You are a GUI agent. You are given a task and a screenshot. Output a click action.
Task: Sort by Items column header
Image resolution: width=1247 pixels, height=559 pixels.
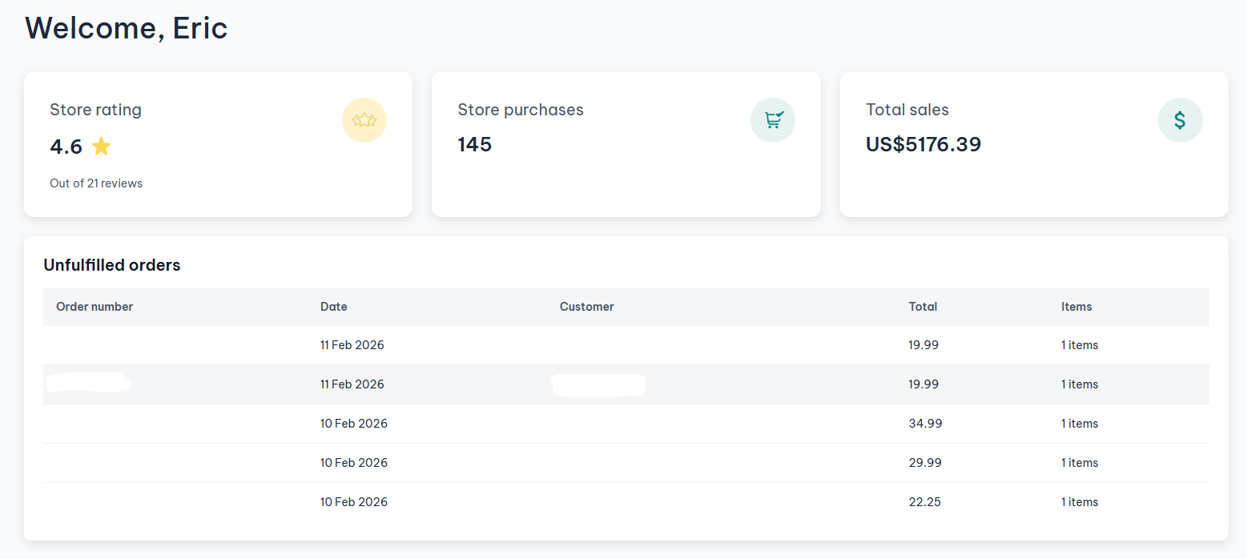[x=1076, y=307]
